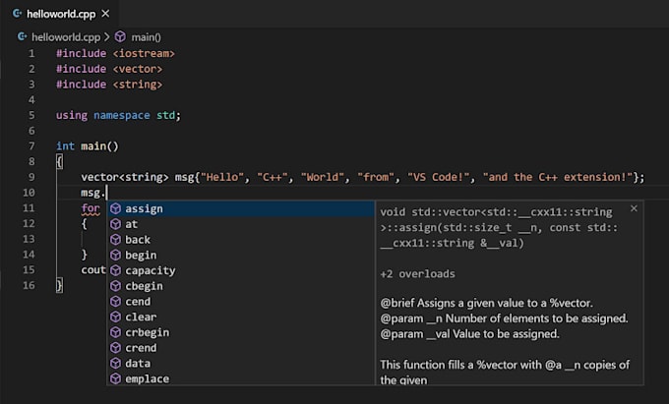The width and height of the screenshot is (669, 404).
Task: Click the C++ file icon in the breadcrumb
Action: pyautogui.click(x=23, y=36)
